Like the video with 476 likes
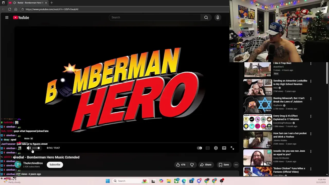Screen dimensions: 329x185 [x=181, y=165]
